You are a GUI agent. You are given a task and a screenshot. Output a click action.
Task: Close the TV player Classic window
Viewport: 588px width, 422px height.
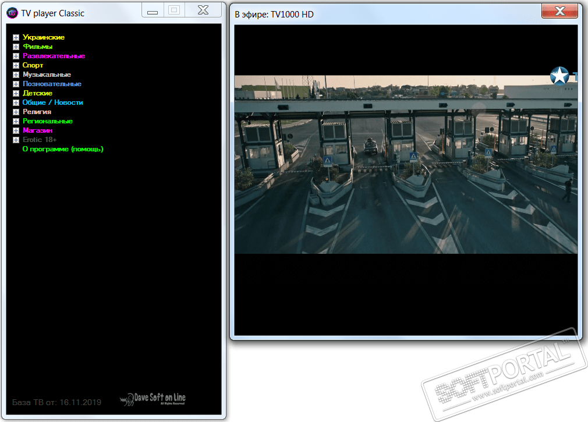(x=204, y=10)
